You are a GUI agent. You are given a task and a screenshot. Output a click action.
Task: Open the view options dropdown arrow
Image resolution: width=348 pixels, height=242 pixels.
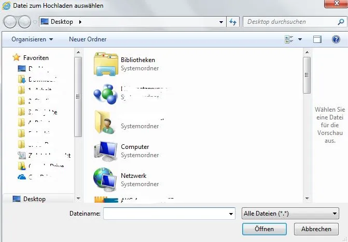point(300,39)
